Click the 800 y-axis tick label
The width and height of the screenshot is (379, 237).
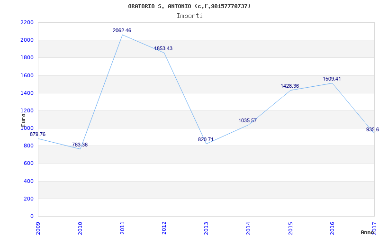pyautogui.click(x=28, y=146)
